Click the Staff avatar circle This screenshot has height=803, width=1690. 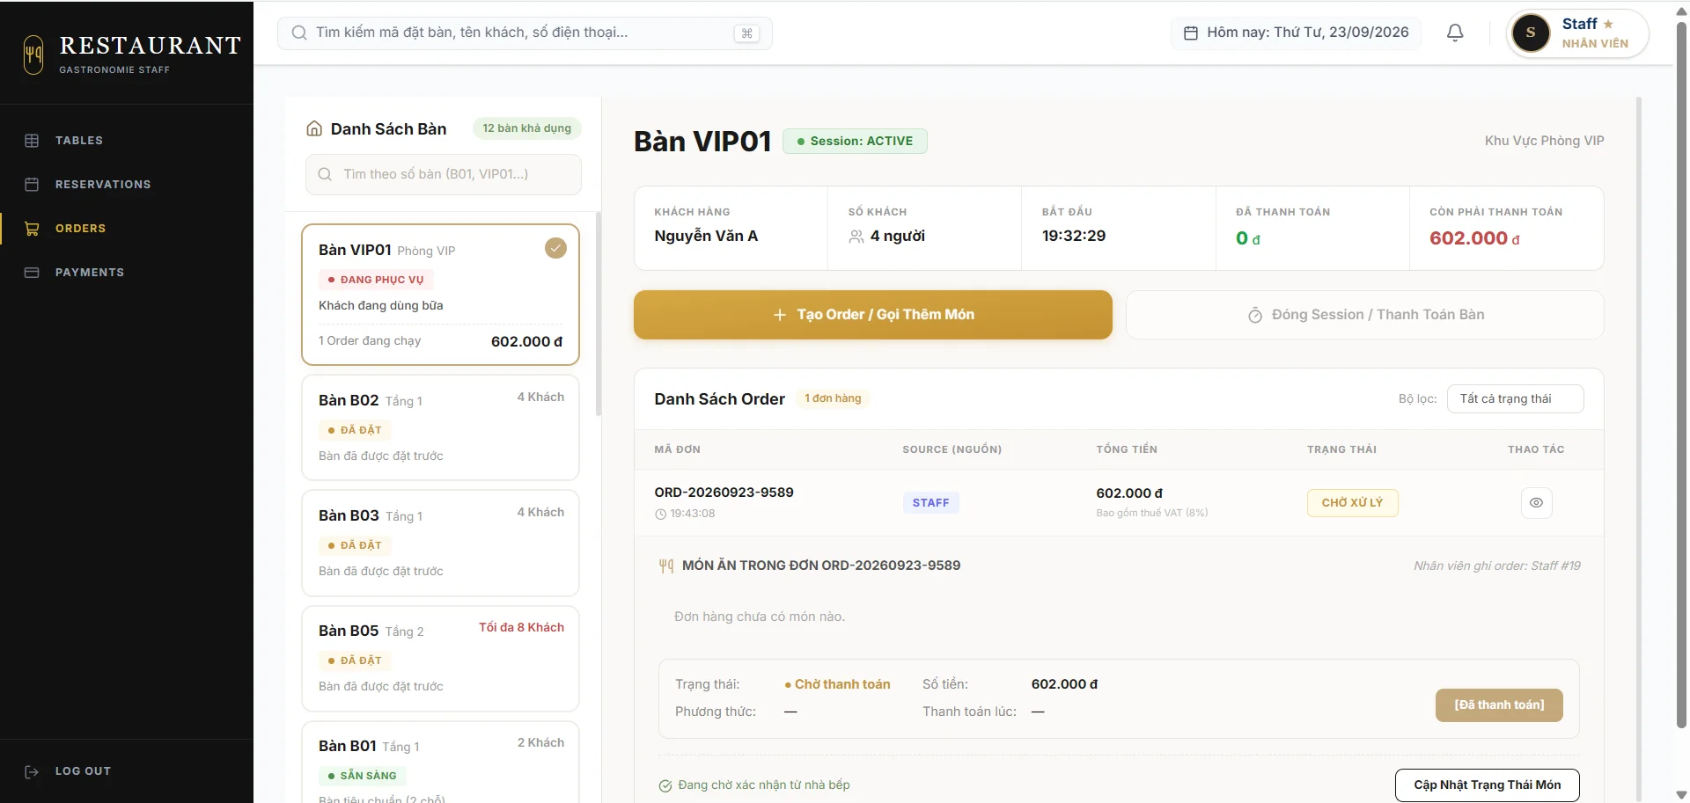(1531, 33)
